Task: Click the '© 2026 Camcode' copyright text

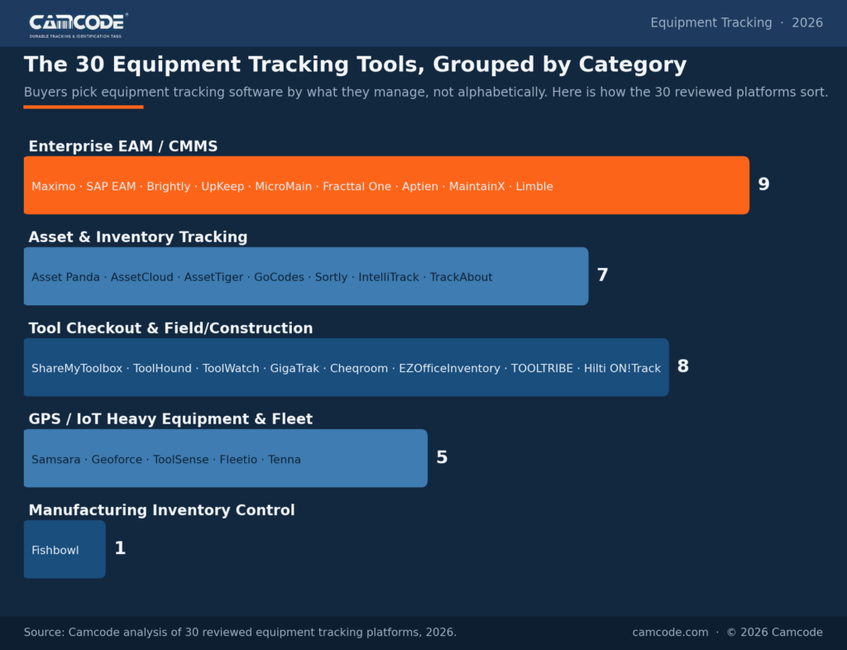Action: point(774,632)
